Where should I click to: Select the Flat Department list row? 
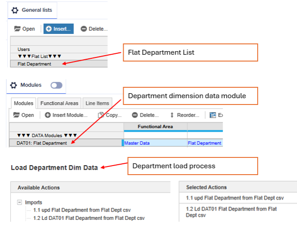pos(59,64)
